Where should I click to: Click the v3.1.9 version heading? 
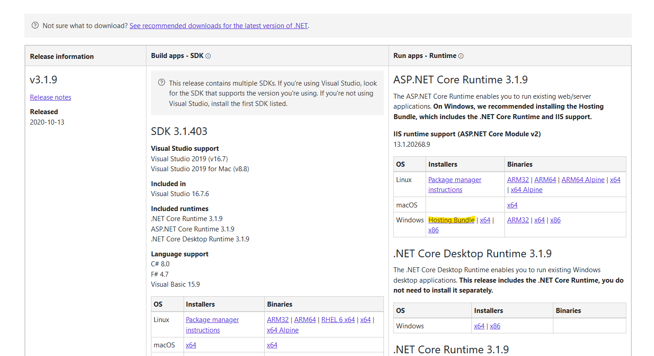coord(44,80)
